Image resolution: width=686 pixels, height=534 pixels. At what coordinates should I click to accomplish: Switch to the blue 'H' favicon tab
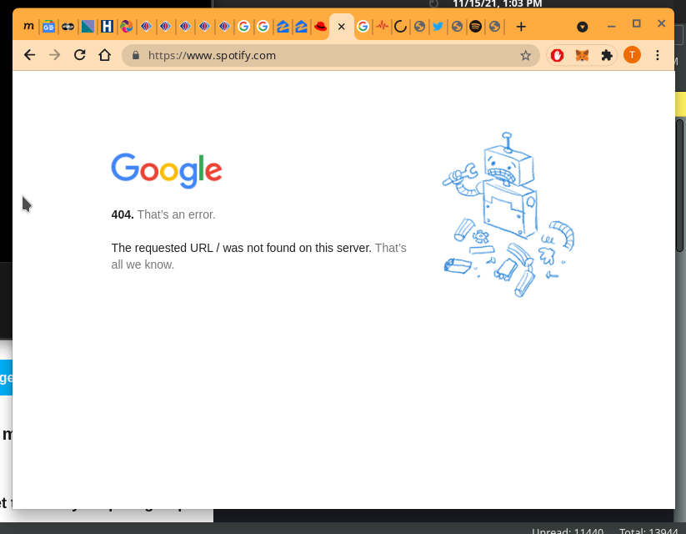click(107, 27)
